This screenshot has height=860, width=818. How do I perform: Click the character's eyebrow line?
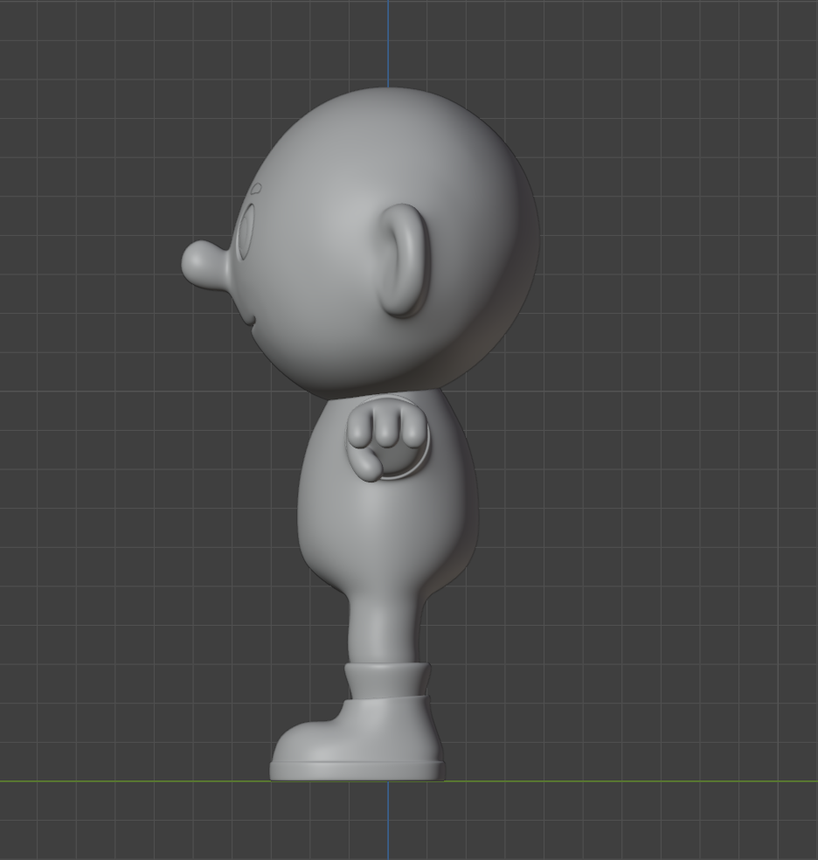pyautogui.click(x=255, y=191)
